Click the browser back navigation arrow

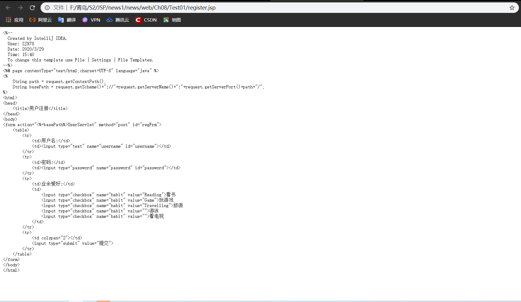[8, 7]
